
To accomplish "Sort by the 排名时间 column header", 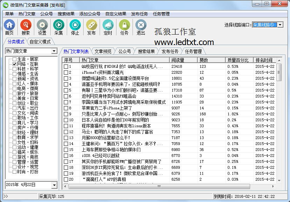I will click(265, 60).
